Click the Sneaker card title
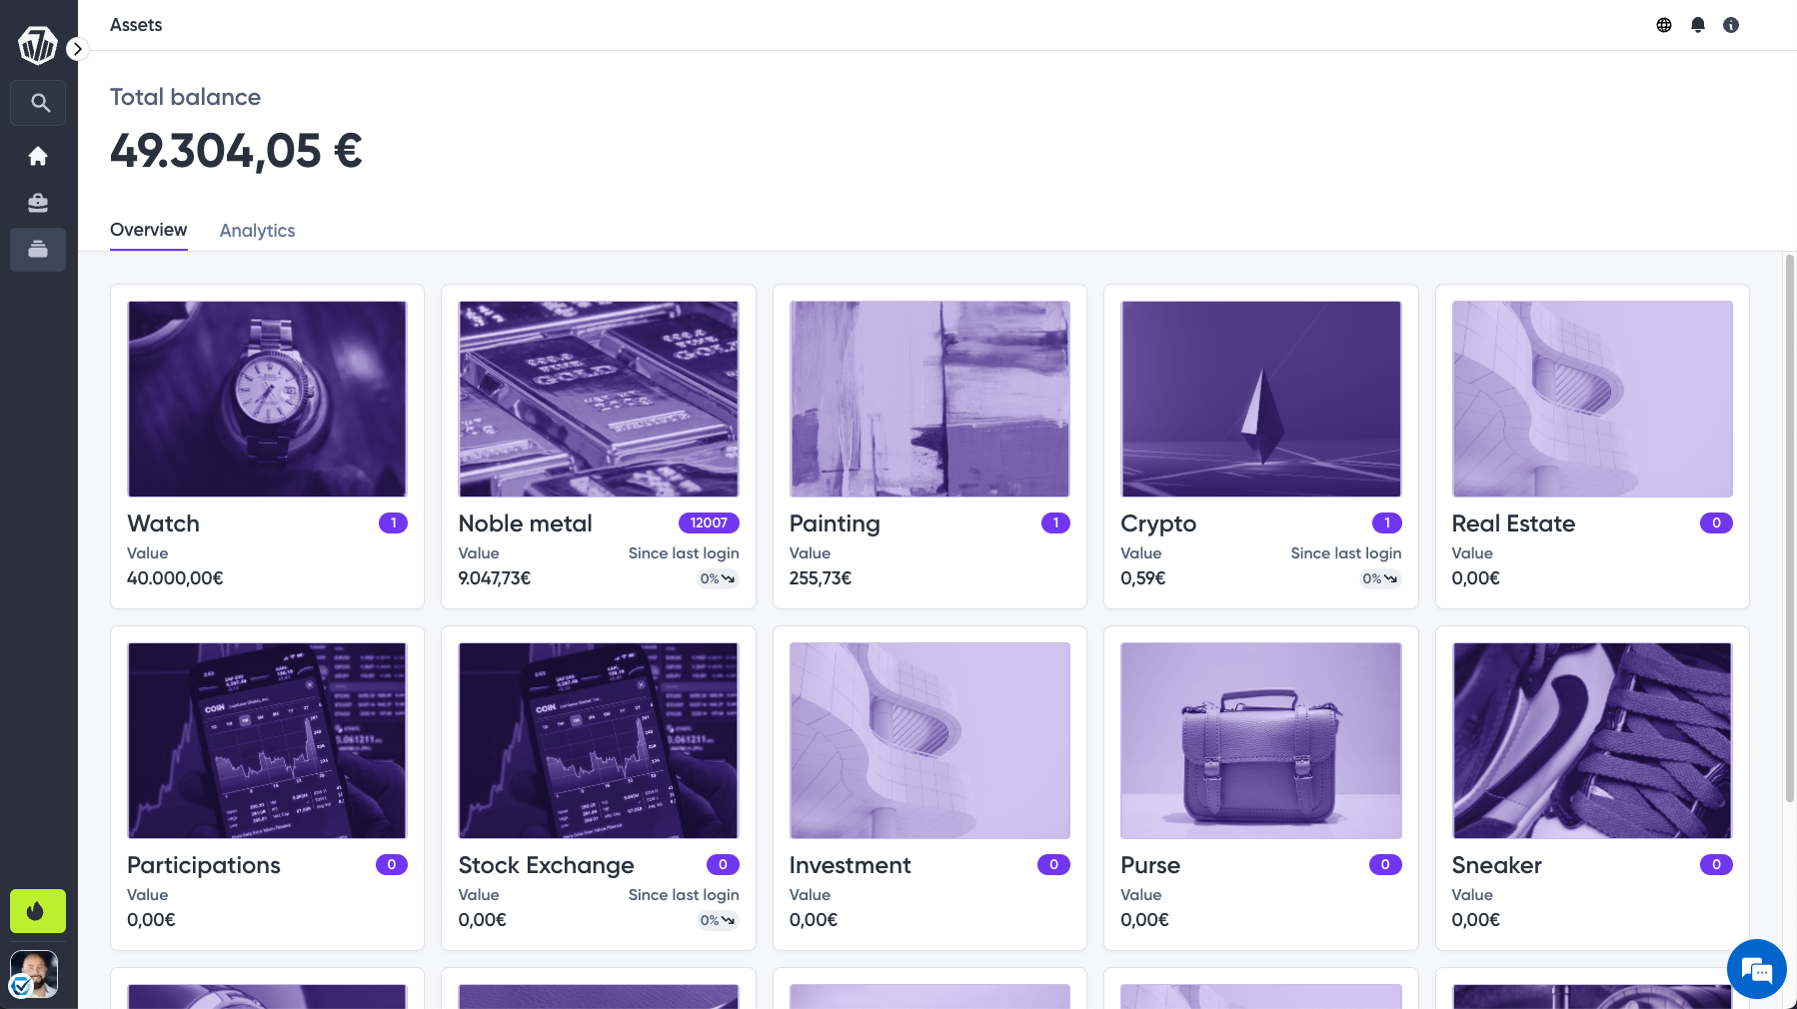The width and height of the screenshot is (1797, 1009). coord(1497,865)
